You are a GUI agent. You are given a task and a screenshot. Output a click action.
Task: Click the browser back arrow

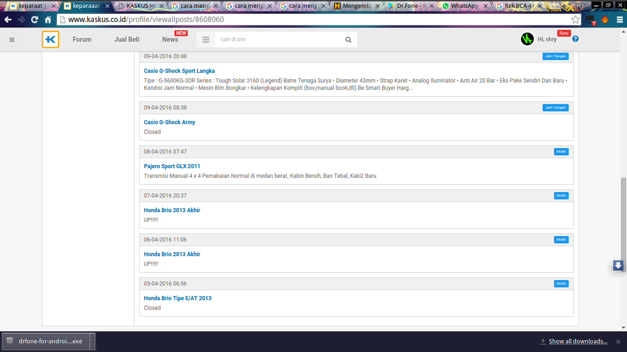pos(8,20)
